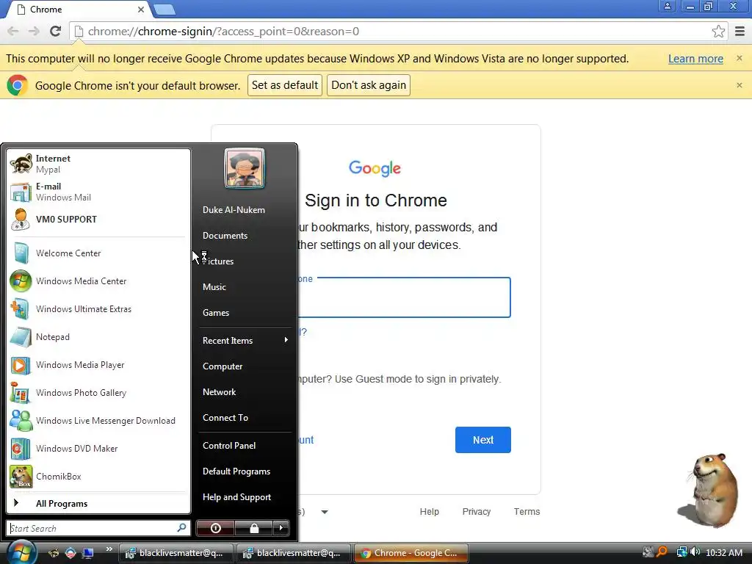Image resolution: width=752 pixels, height=564 pixels.
Task: Click Chrome - Google C... taskbar button
Action: click(x=411, y=553)
